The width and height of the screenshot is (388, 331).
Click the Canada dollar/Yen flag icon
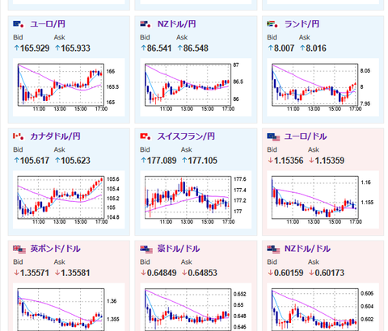pos(19,136)
